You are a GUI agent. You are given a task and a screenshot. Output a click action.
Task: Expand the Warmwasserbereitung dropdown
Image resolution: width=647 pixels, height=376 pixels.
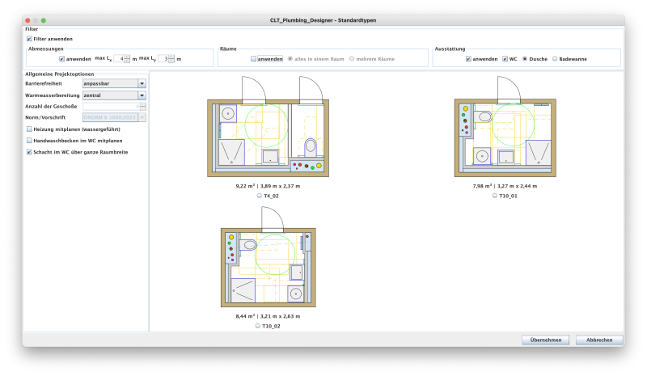point(142,95)
